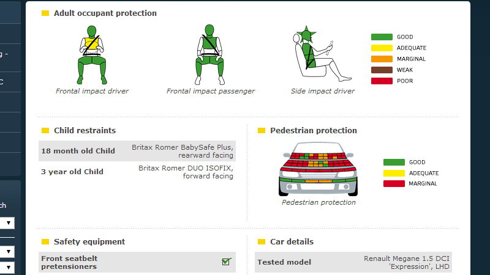
Task: Click the pedestrian protection car diagram
Action: click(318, 168)
